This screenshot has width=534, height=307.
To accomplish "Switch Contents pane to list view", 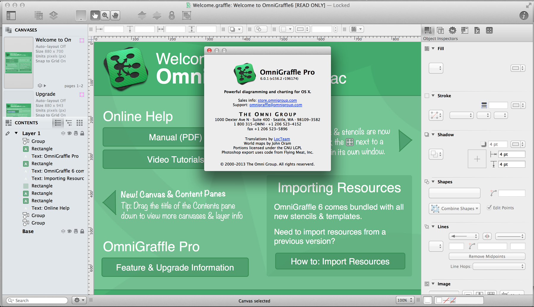I will point(58,123).
